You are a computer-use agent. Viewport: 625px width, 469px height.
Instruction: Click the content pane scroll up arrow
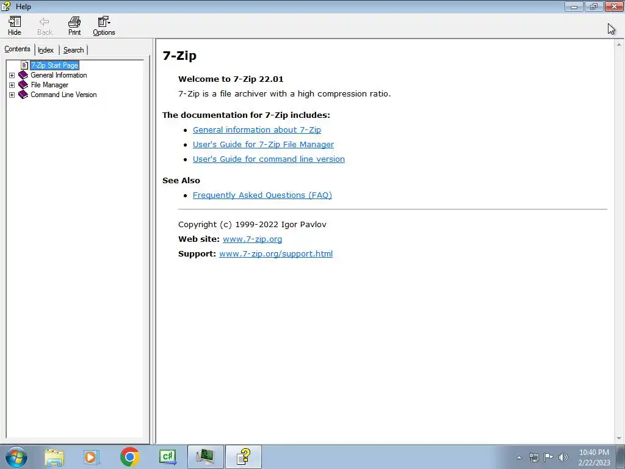coord(620,45)
